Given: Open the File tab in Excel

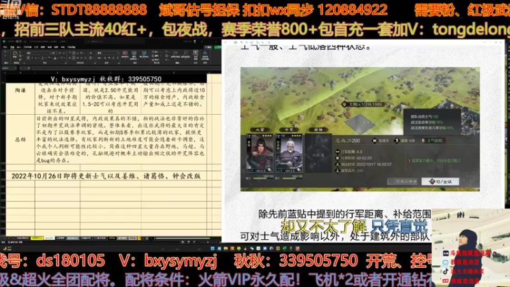Looking at the screenshot, I should tap(5, 47).
